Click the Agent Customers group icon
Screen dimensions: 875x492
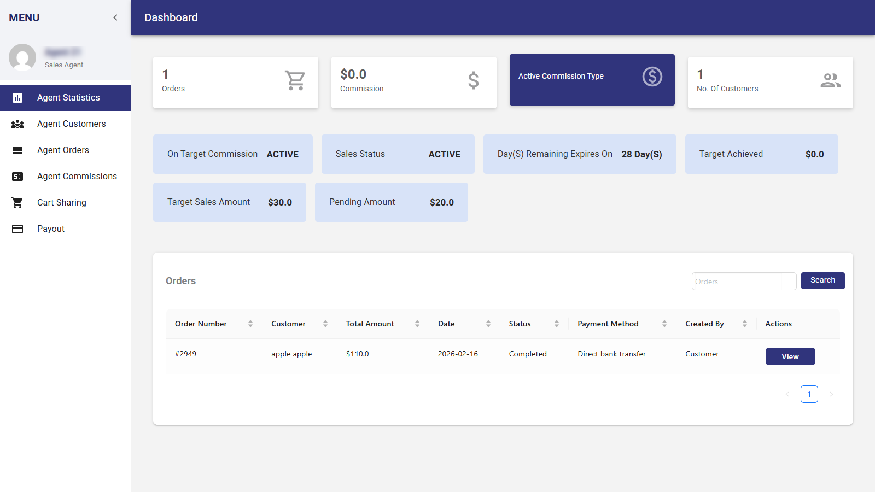(17, 124)
